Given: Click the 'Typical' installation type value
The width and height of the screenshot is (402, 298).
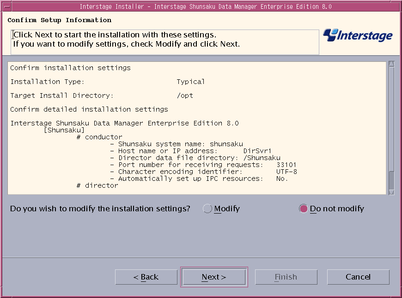Looking at the screenshot, I should click(190, 82).
